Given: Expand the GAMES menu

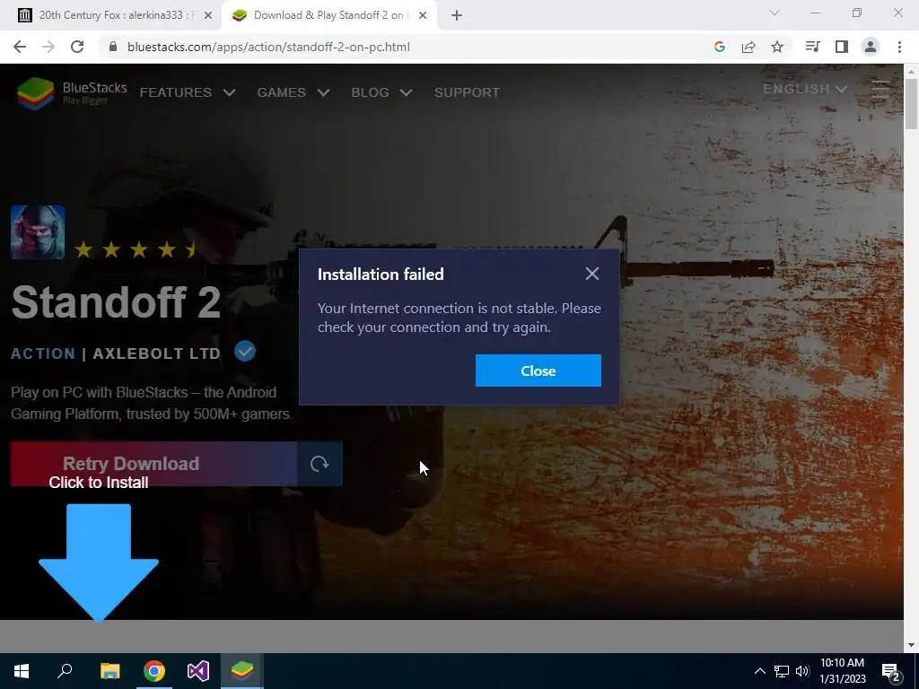Looking at the screenshot, I should pos(293,92).
